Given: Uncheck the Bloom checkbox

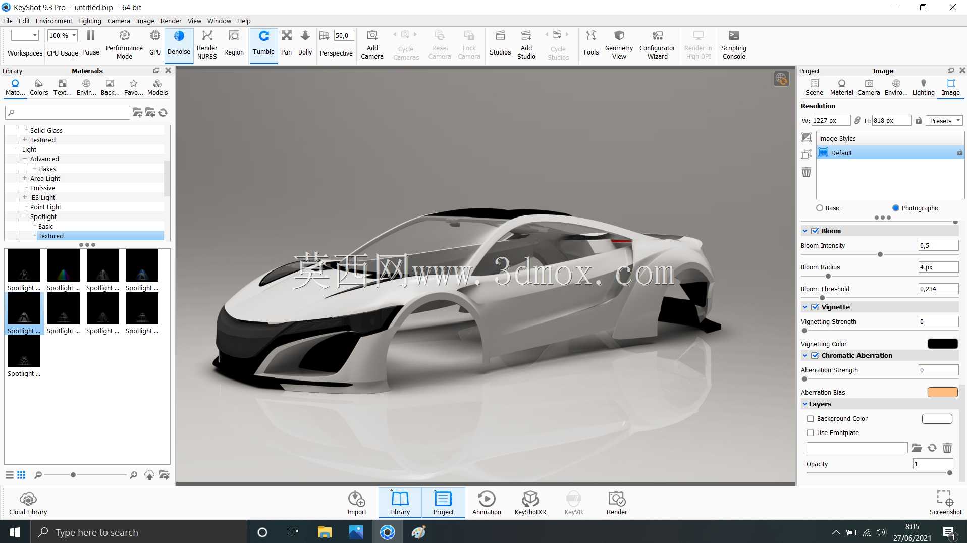Looking at the screenshot, I should [815, 231].
